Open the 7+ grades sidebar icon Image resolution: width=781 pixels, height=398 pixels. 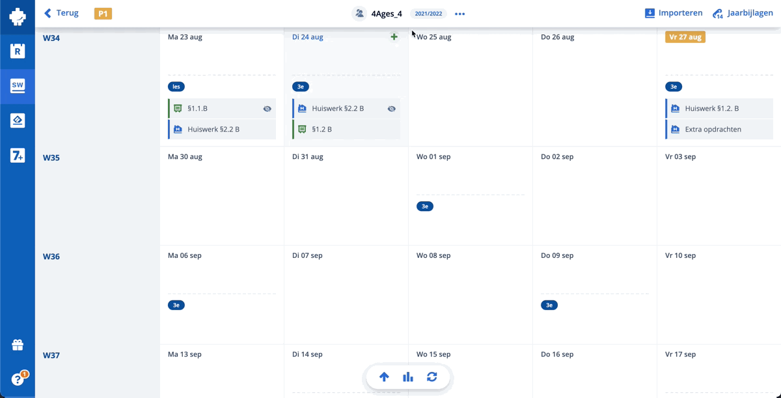[18, 155]
